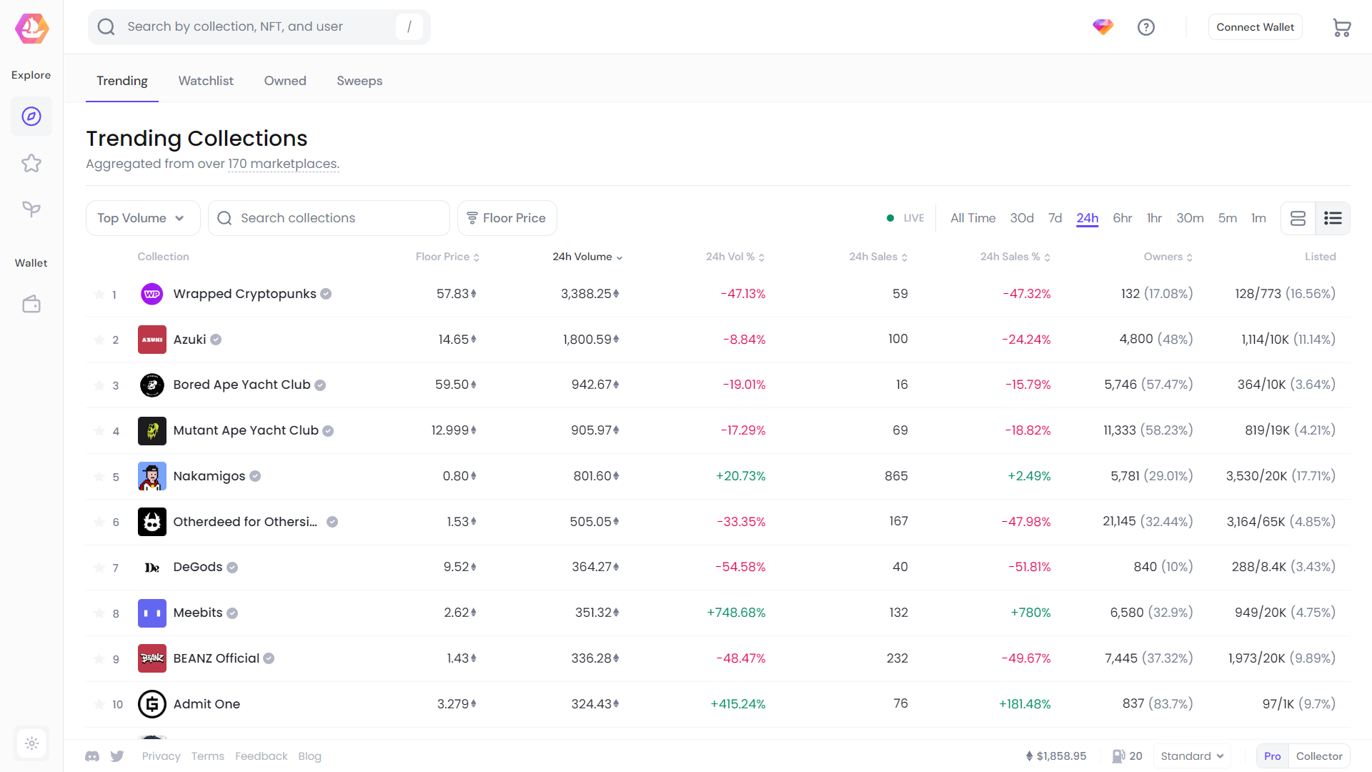Switch to the list view layout icon
The image size is (1372, 772).
tap(1333, 218)
